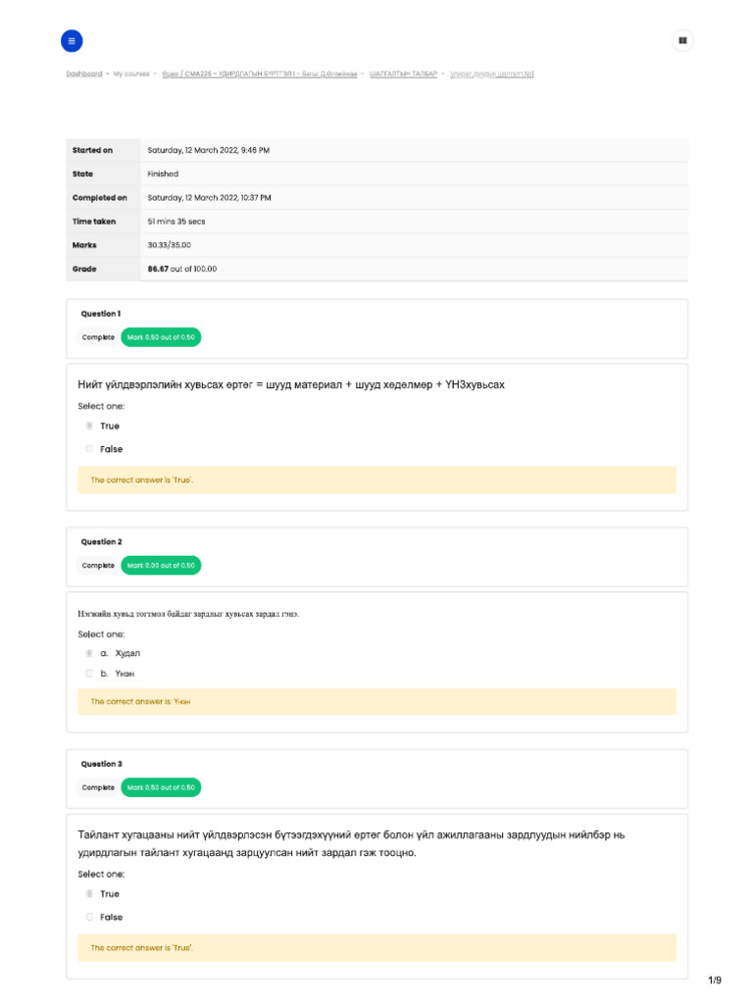Choose option b. Үнэн in Question 2
Screen dimensions: 753x1004
pos(89,674)
